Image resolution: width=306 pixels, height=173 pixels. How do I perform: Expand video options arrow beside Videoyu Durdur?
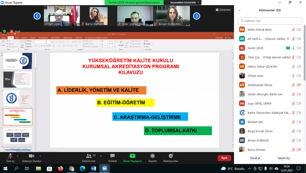[x=42, y=156]
